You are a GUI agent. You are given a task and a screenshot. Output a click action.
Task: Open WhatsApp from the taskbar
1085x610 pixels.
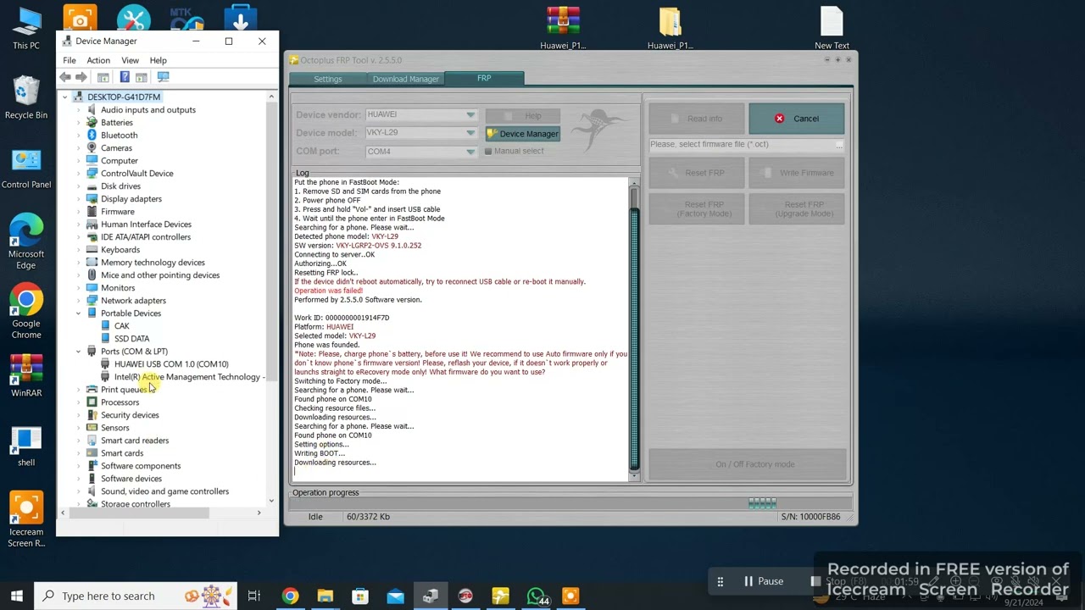click(536, 596)
